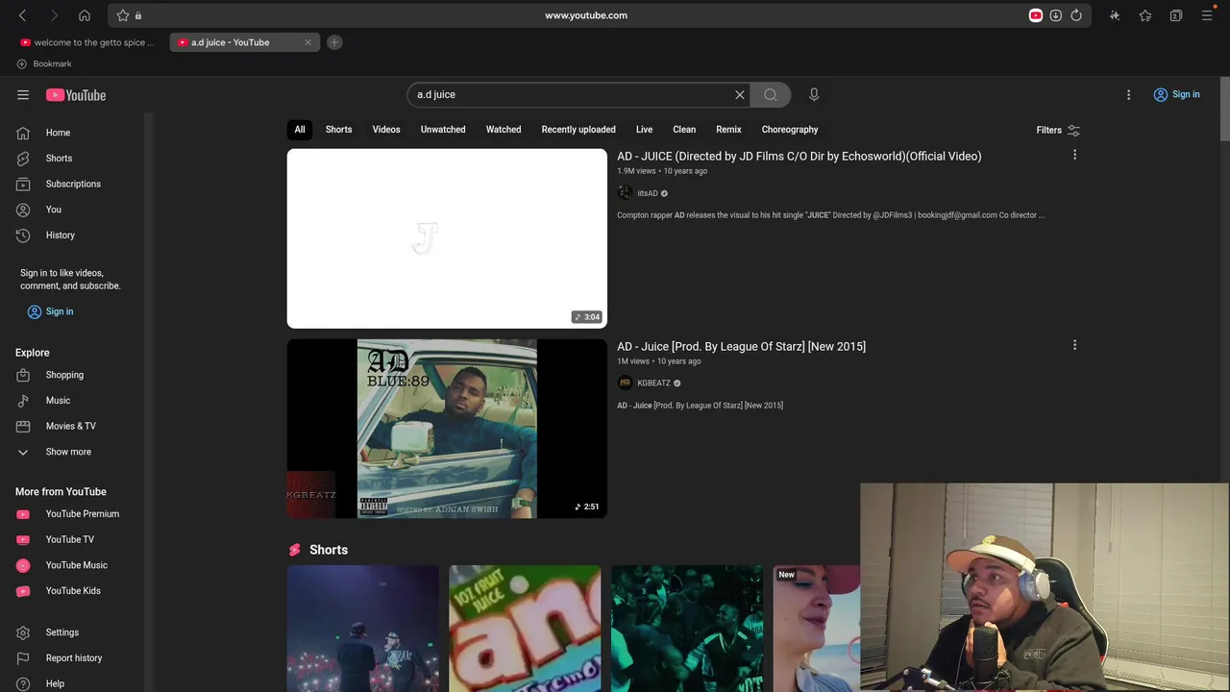
Task: Open Report history in the sidebar
Action: [72, 657]
